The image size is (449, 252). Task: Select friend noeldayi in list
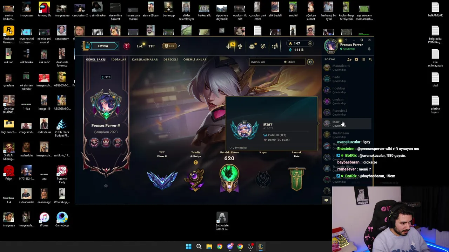tap(347, 90)
